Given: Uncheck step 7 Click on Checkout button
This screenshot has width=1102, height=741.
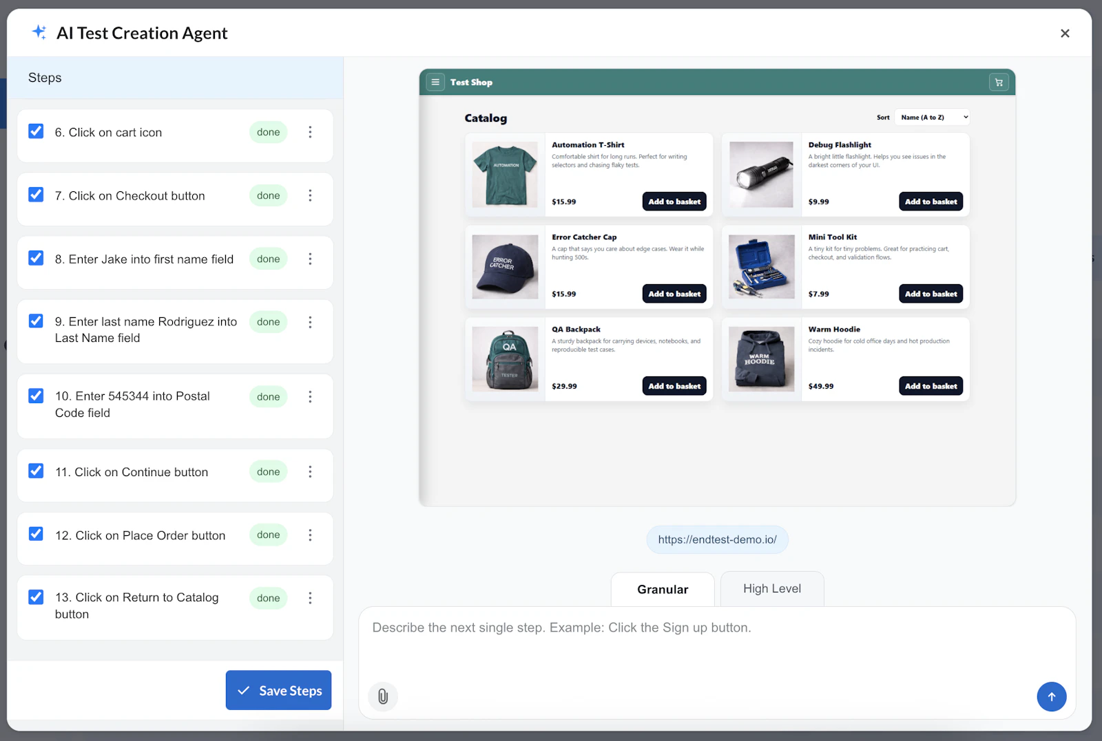Looking at the screenshot, I should click(36, 194).
